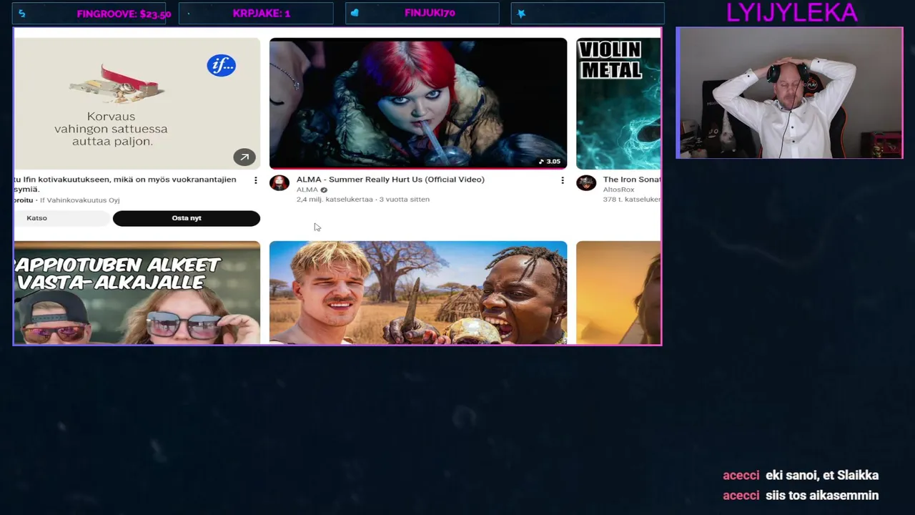Screen dimensions: 915x515
Task: Play the ALMA red-haired video thumbnail
Action: [418, 104]
